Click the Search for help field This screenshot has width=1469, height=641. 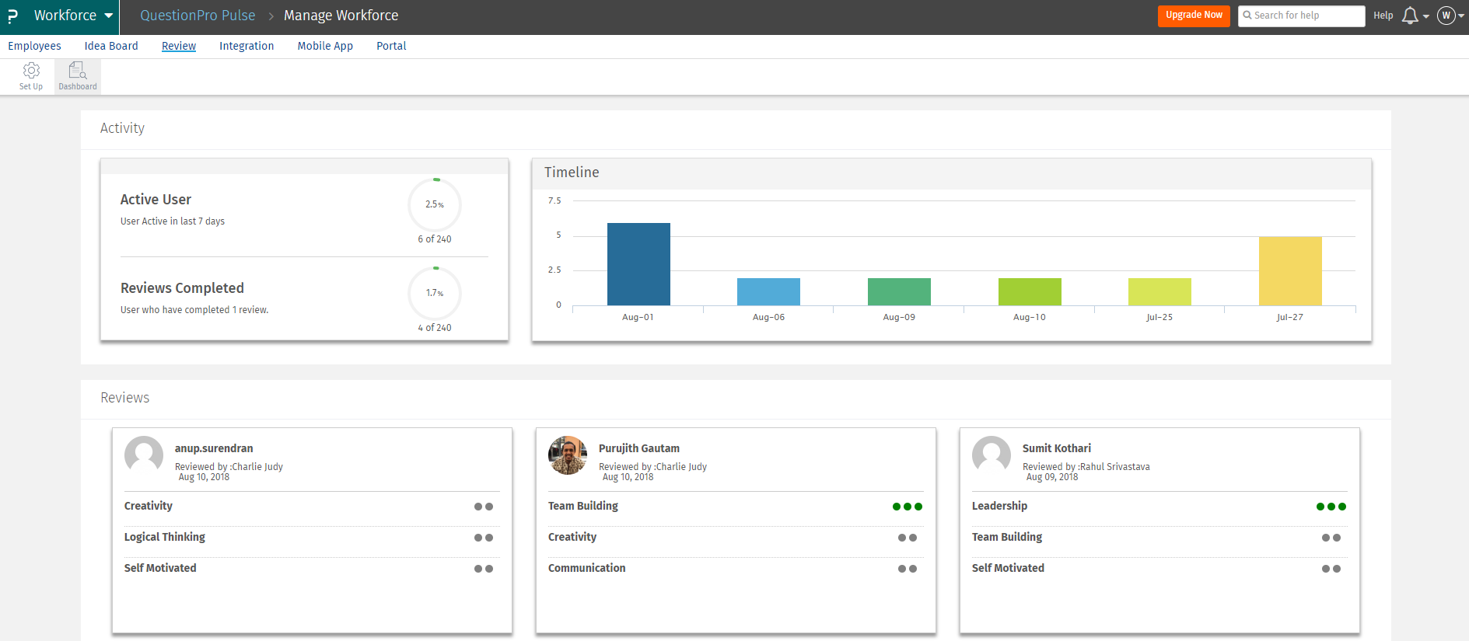point(1301,16)
